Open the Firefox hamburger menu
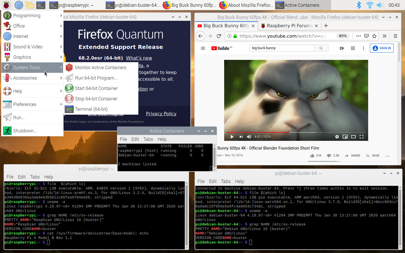Image resolution: width=405 pixels, height=253 pixels. (x=395, y=36)
